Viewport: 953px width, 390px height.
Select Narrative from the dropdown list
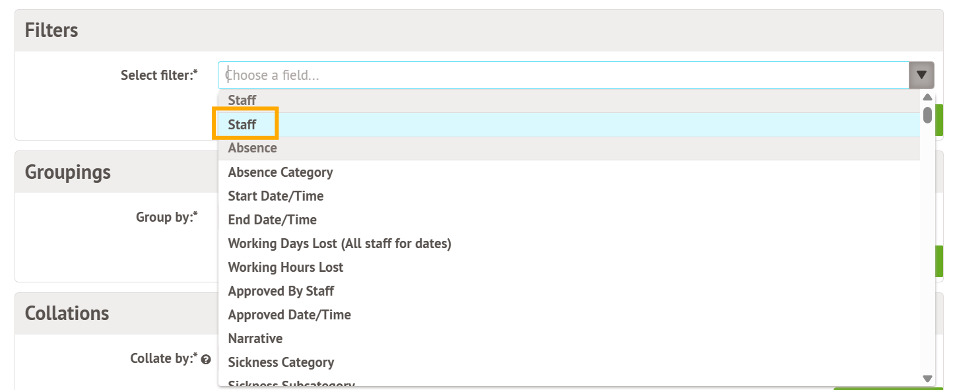pos(255,339)
